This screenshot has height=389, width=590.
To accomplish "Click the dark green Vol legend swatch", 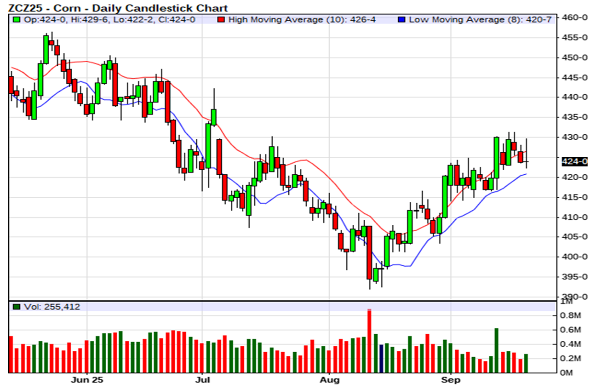I will [x=17, y=307].
